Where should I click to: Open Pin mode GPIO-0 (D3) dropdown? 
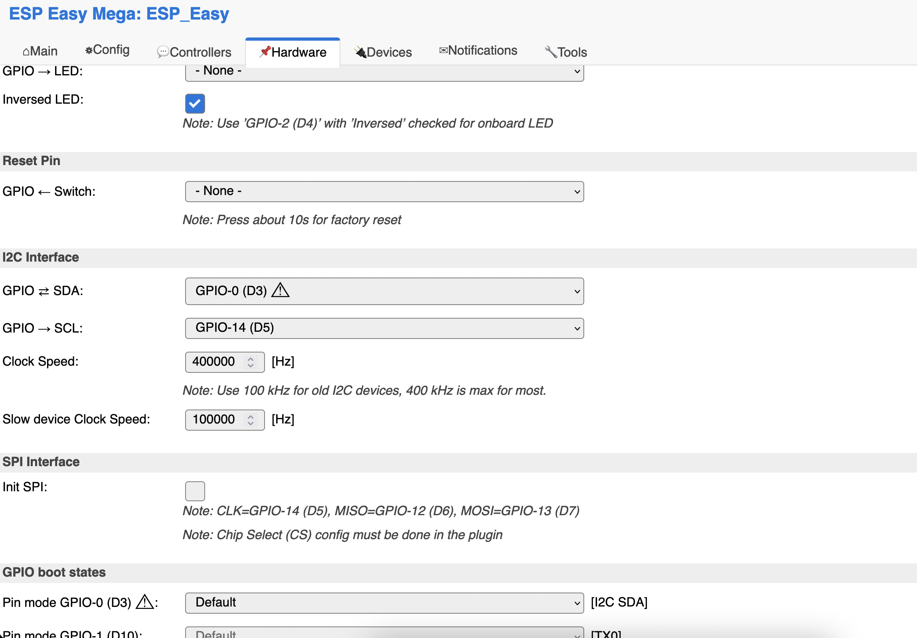pyautogui.click(x=384, y=603)
